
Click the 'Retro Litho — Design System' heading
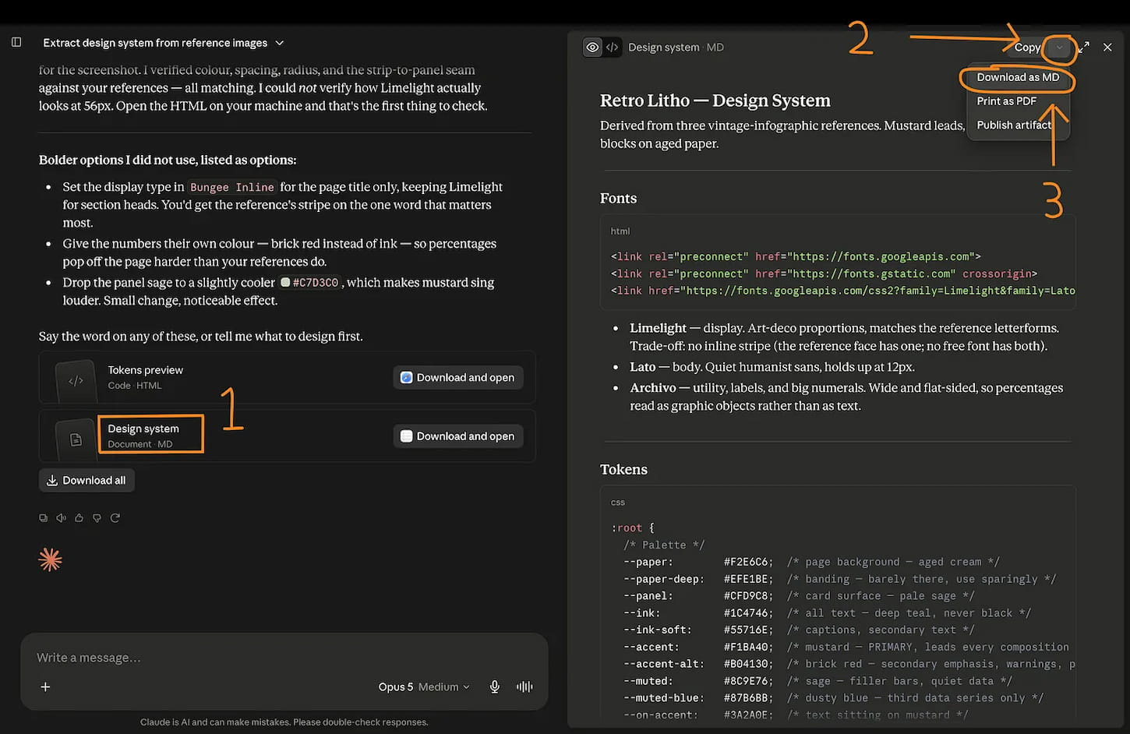[715, 101]
